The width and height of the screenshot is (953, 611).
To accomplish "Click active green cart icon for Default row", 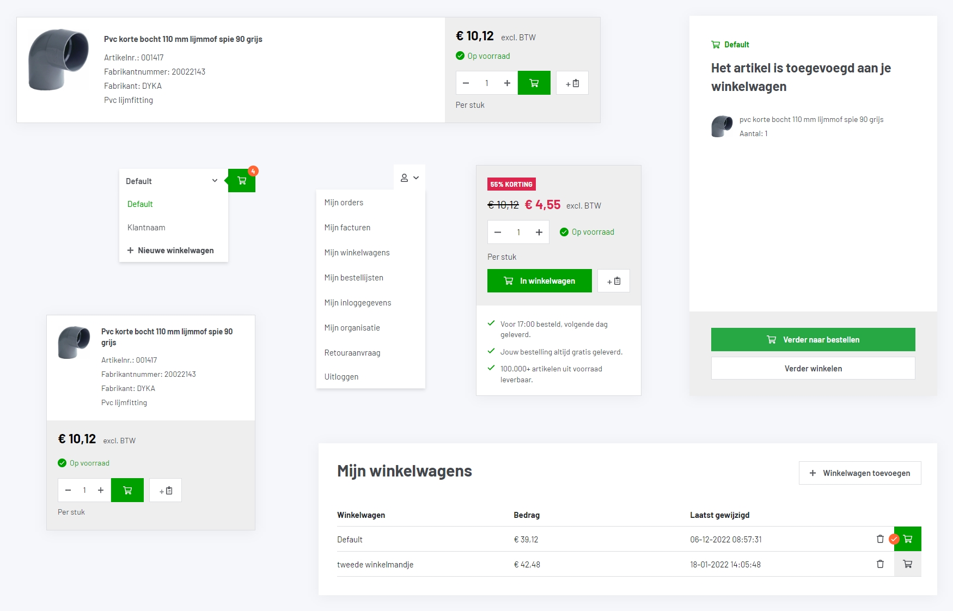I will click(907, 539).
